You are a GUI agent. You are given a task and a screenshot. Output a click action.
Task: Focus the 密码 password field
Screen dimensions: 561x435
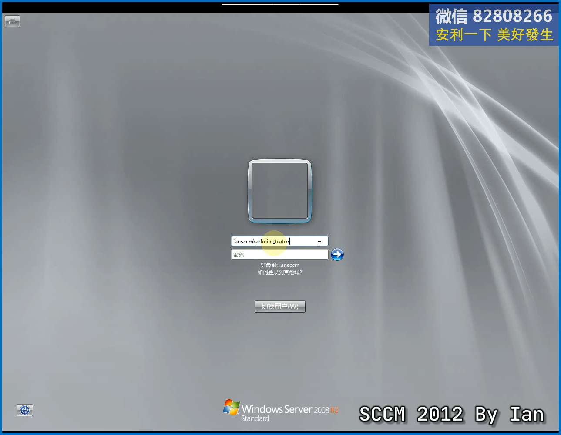pos(280,255)
